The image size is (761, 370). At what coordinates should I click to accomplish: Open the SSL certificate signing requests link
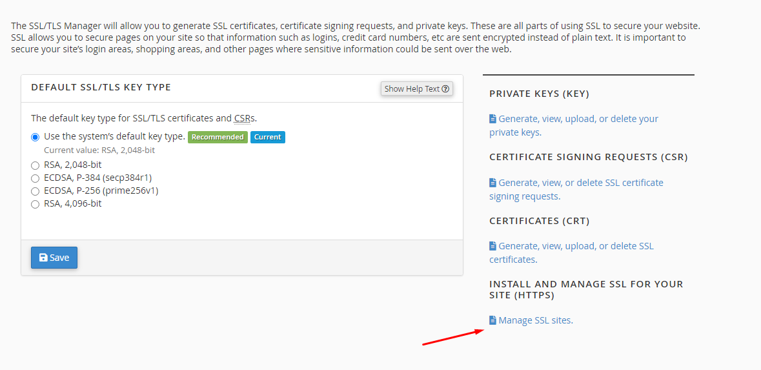tap(580, 183)
